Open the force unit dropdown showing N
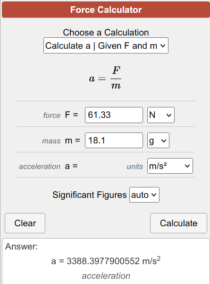The width and height of the screenshot is (210, 284). [x=161, y=115]
